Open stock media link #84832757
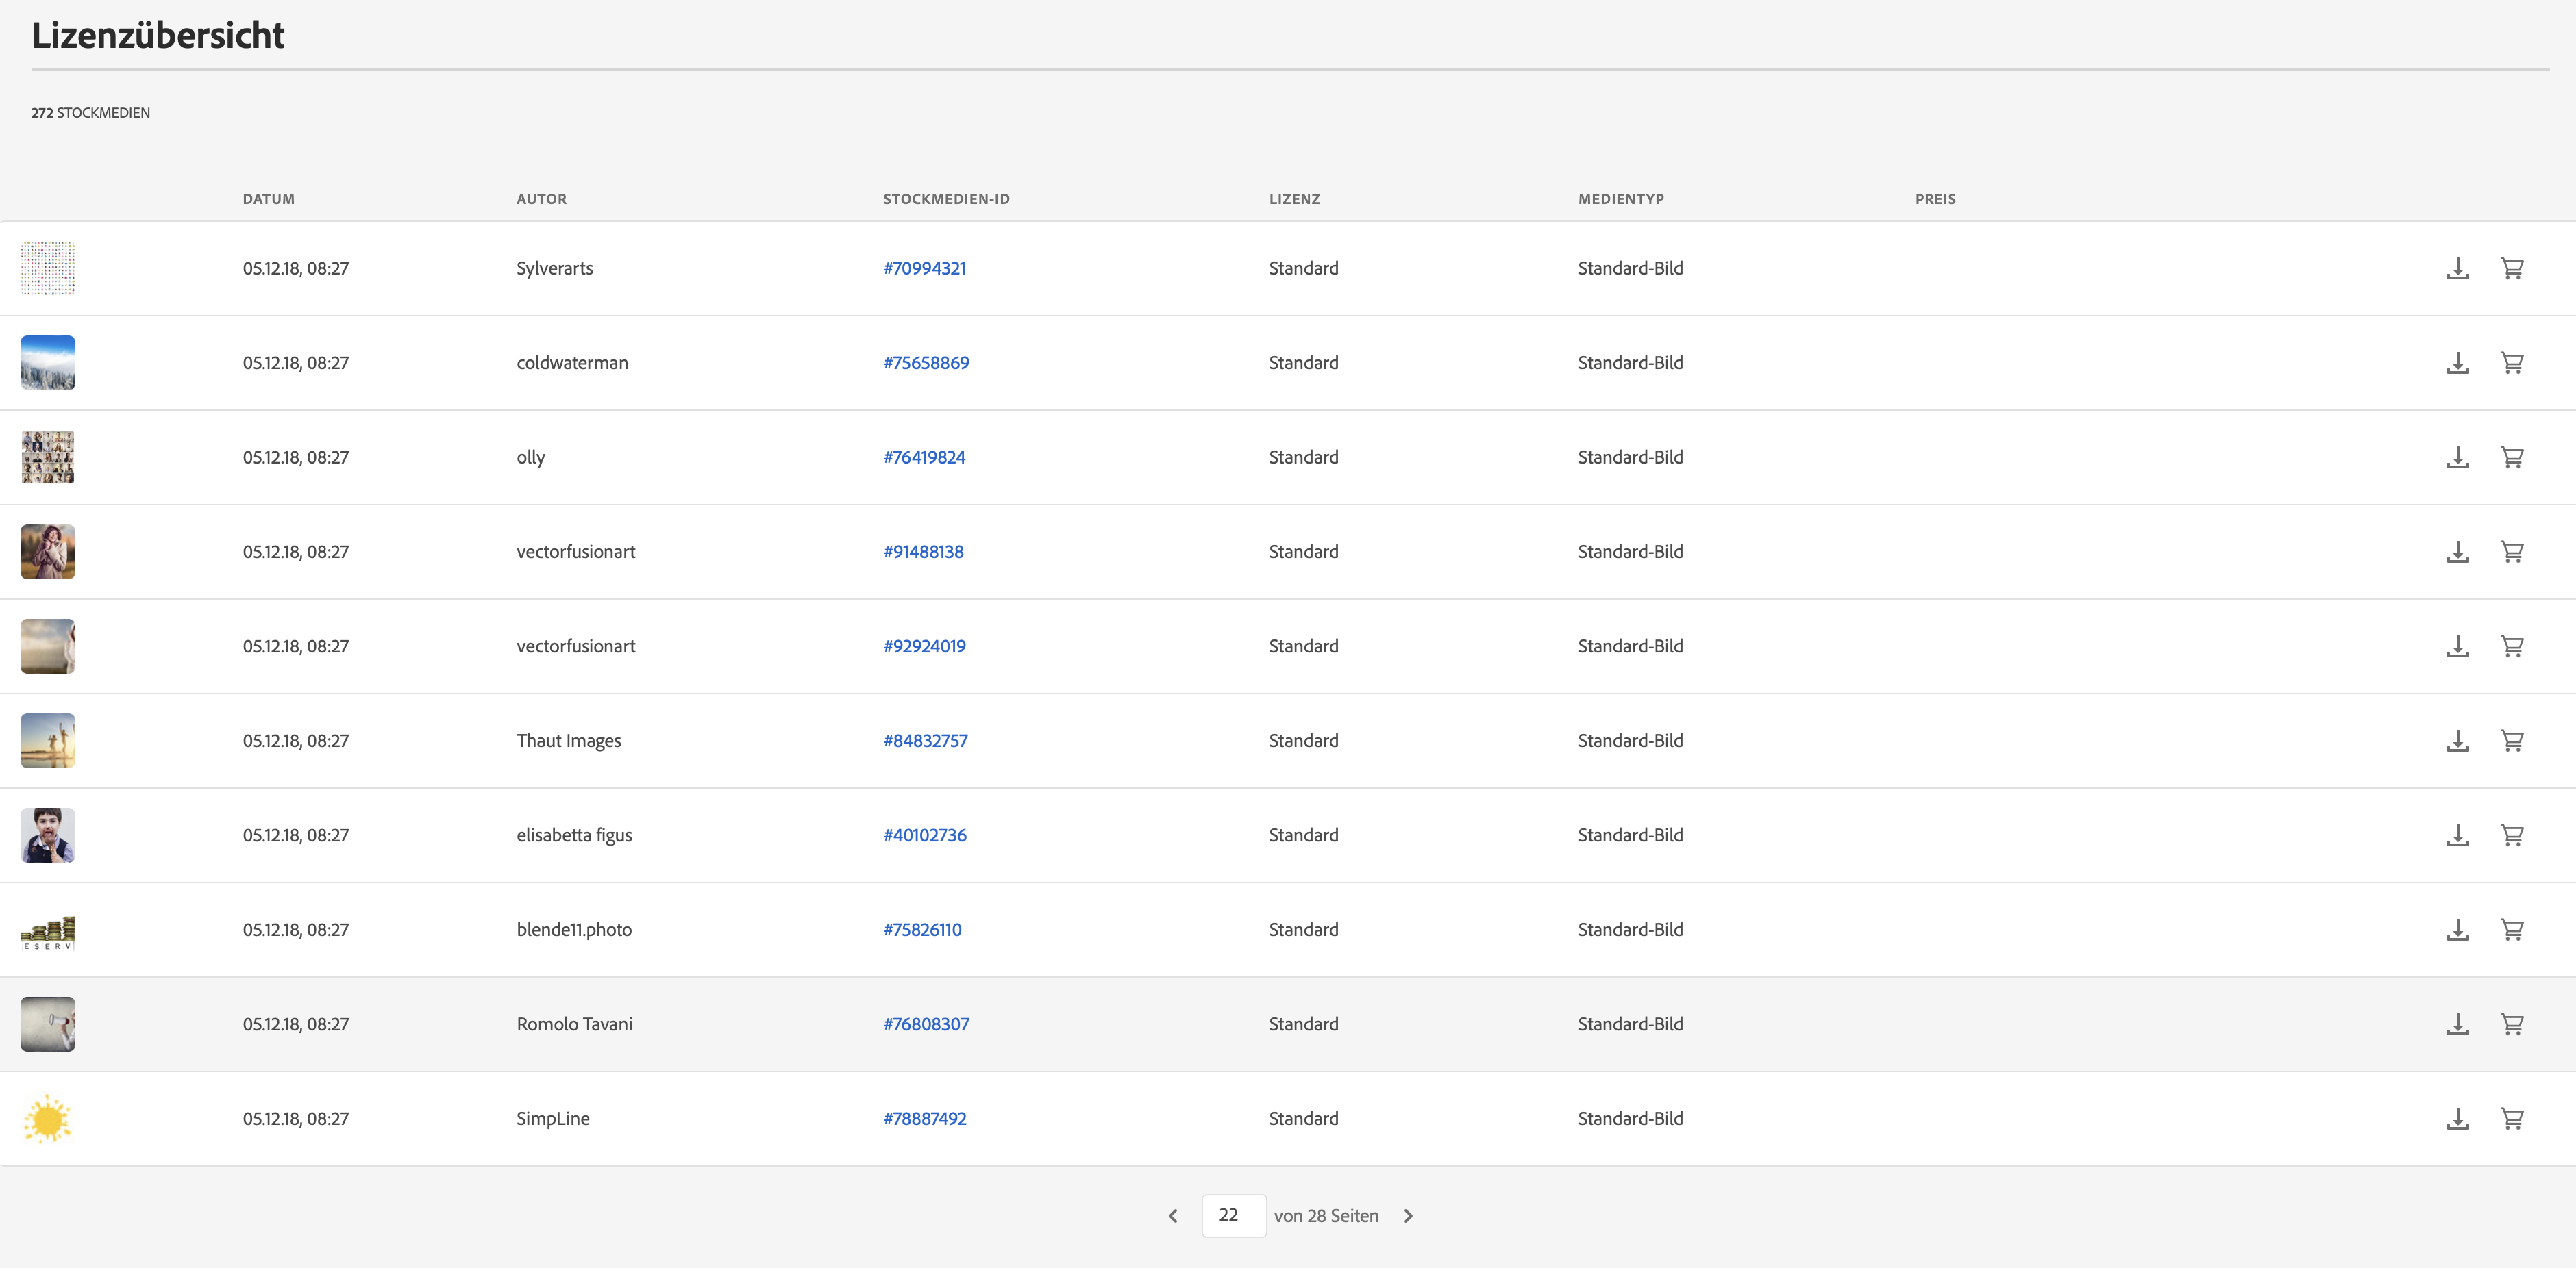The width and height of the screenshot is (2576, 1268). 925,740
